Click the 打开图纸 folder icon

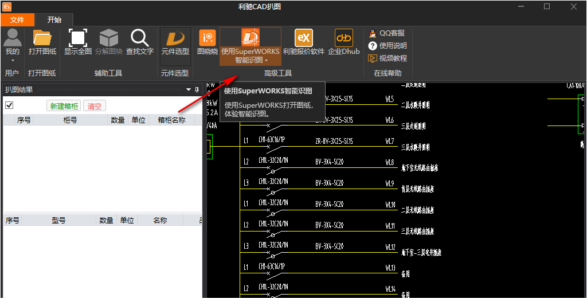(42, 37)
